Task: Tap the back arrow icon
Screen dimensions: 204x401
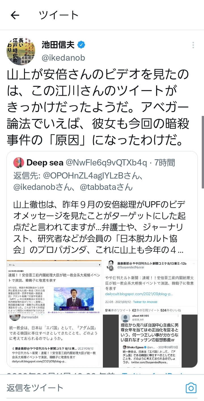Action: point(15,15)
